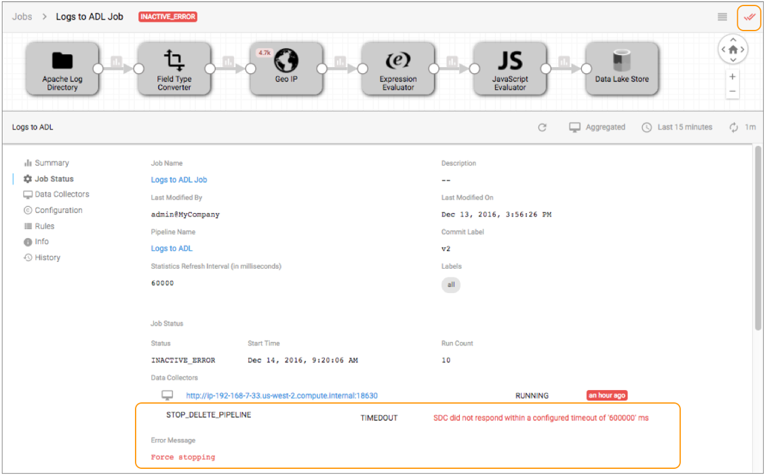This screenshot has height=475, width=765.
Task: Pan canvas left with navigator arrow
Action: point(724,50)
